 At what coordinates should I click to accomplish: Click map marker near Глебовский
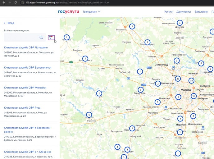pyautogui.click(x=140, y=71)
